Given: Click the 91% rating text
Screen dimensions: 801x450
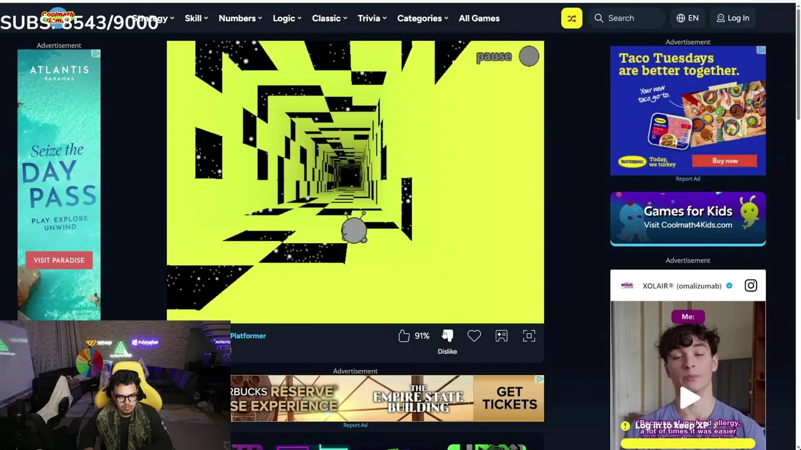Looking at the screenshot, I should pyautogui.click(x=422, y=336).
